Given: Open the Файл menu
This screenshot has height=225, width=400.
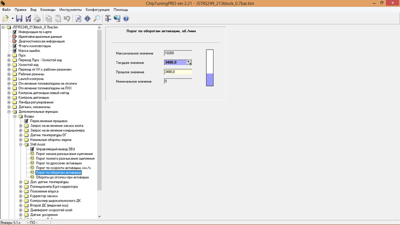Looking at the screenshot, I should (6, 10).
